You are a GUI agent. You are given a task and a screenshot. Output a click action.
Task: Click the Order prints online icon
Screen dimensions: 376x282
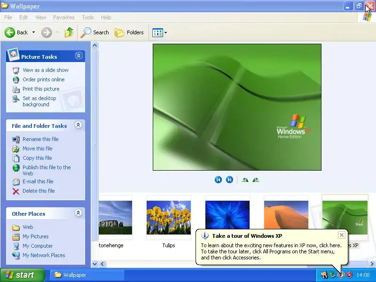16,79
